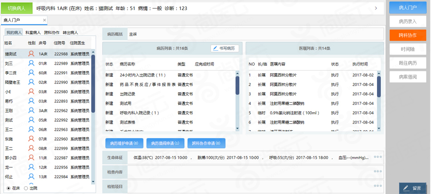Screen dimensions: 431x194
Task: Open 跨科协作申请(0) requests
Action: 206,143
